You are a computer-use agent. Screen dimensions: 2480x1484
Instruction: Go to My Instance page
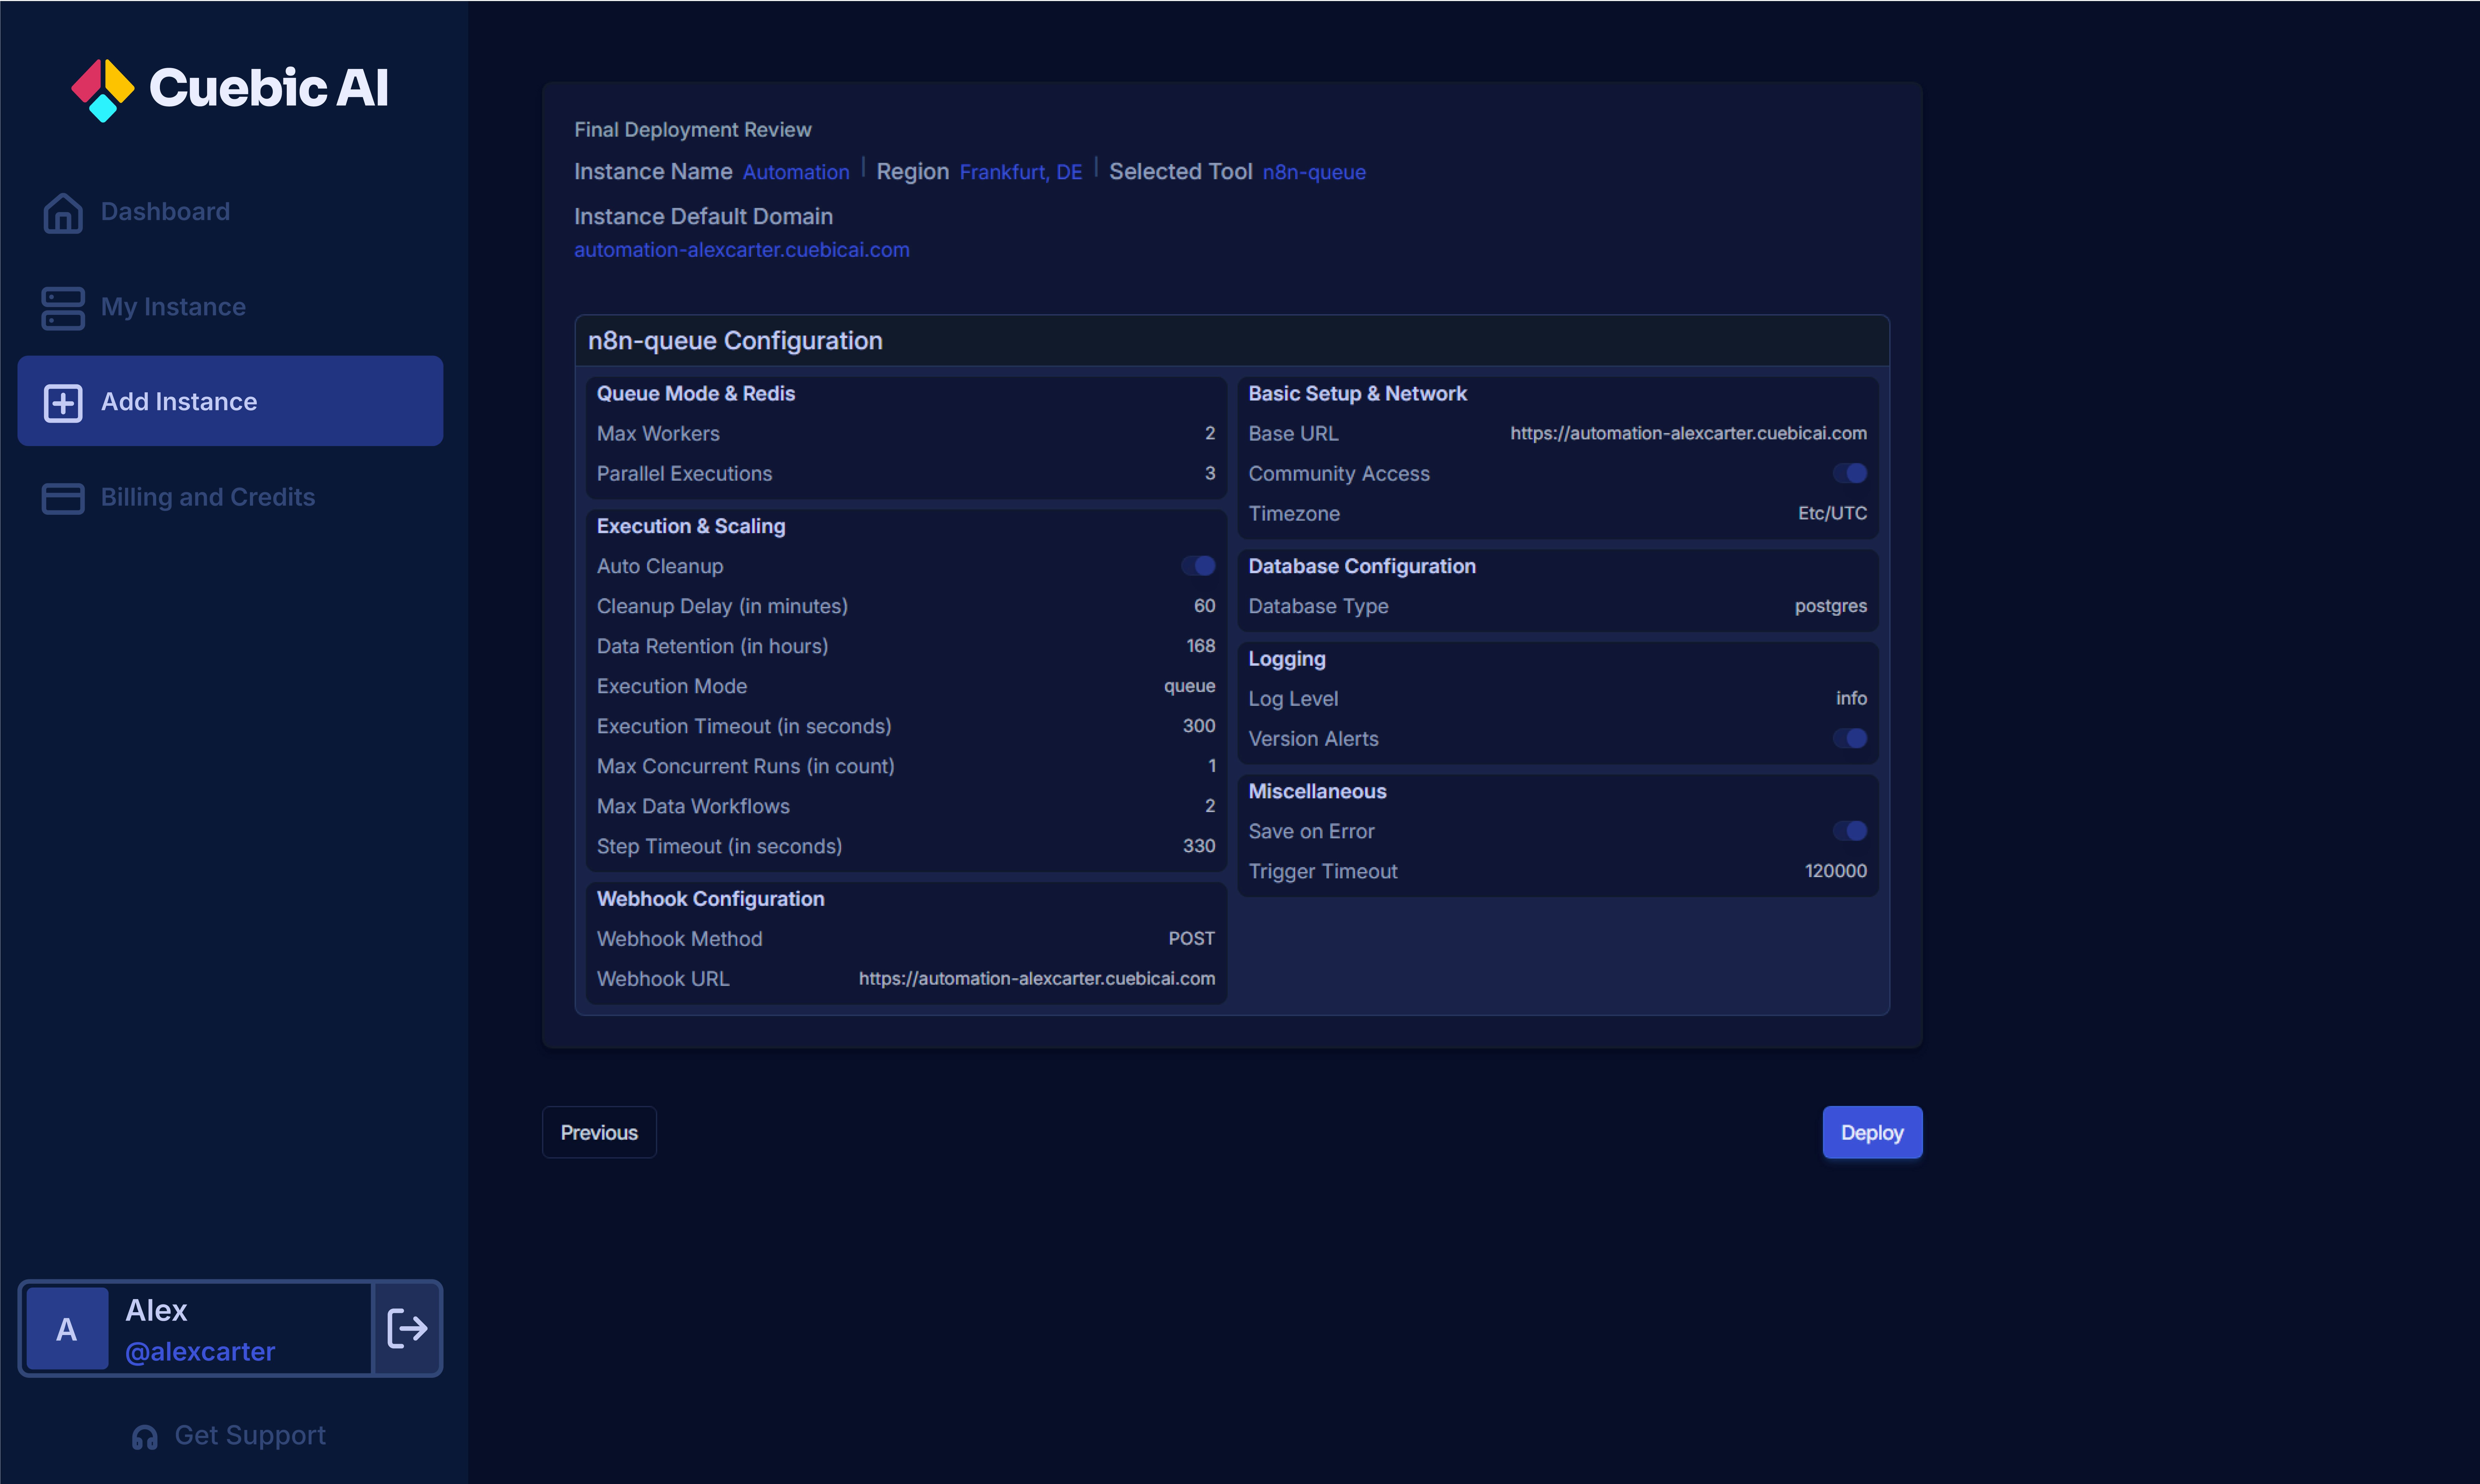(230, 307)
